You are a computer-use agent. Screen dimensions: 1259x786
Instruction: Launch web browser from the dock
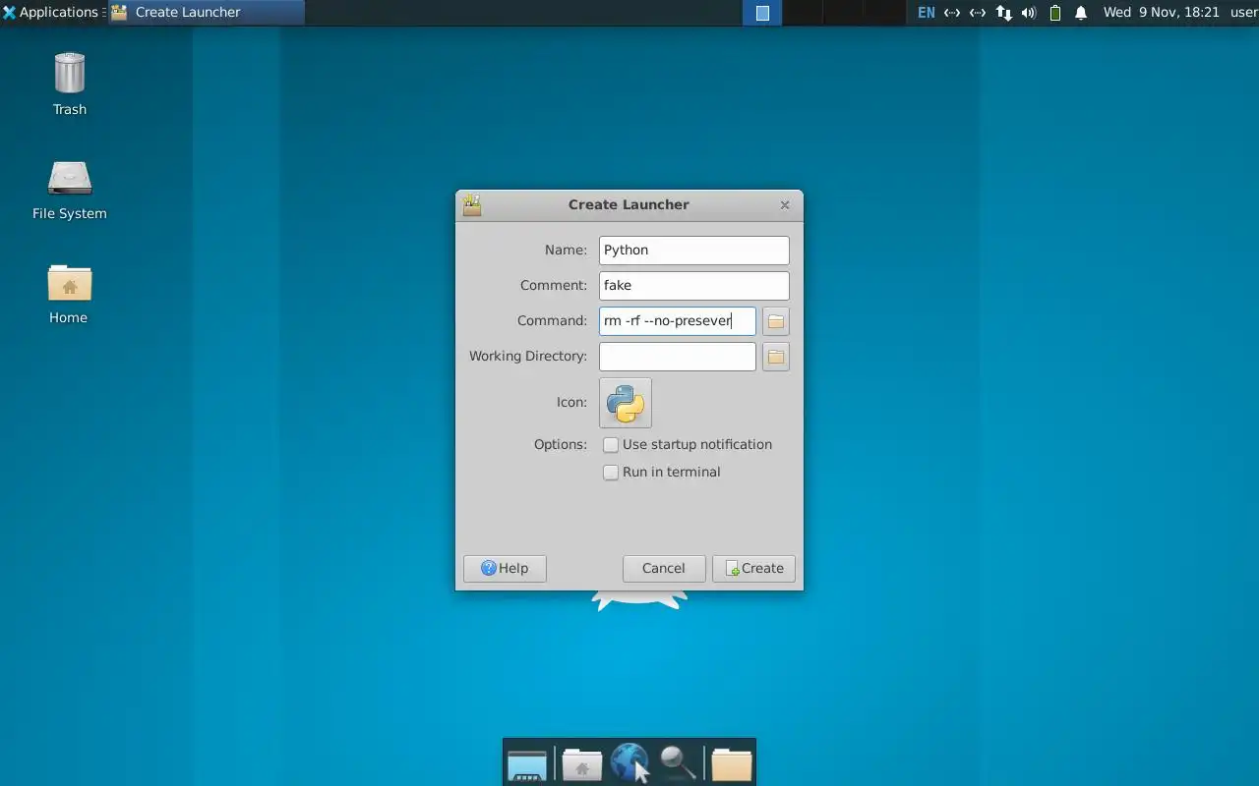click(x=629, y=763)
